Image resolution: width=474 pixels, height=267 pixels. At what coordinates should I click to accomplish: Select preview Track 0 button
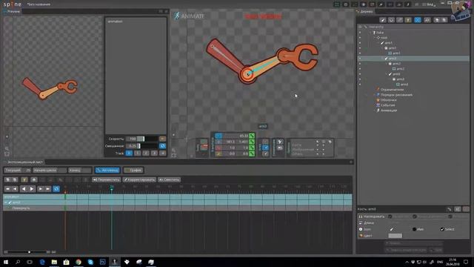click(129, 154)
